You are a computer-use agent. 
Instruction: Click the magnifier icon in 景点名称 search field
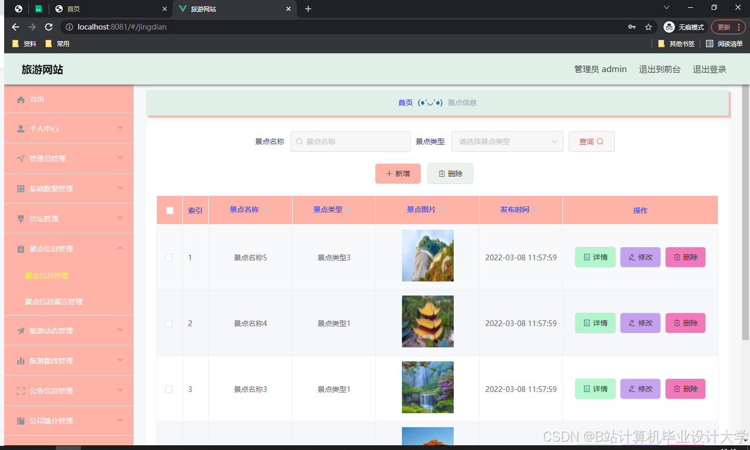tap(299, 142)
